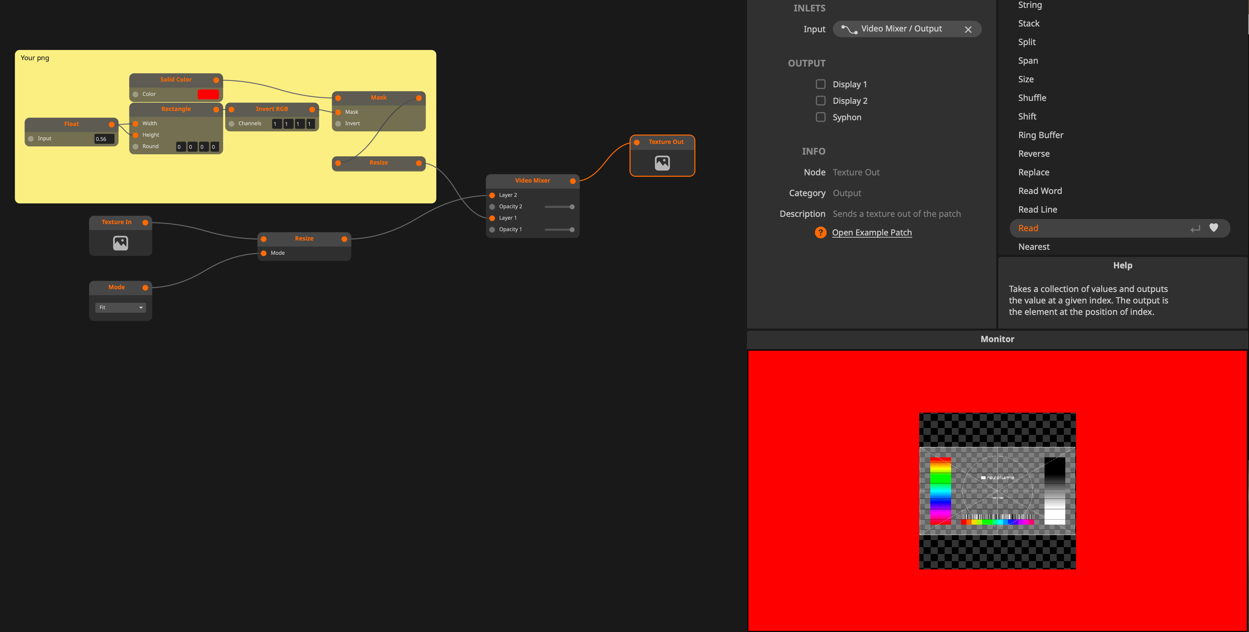Viewport: 1249px width, 632px height.
Task: Click the Texture Out node image icon
Action: point(662,163)
